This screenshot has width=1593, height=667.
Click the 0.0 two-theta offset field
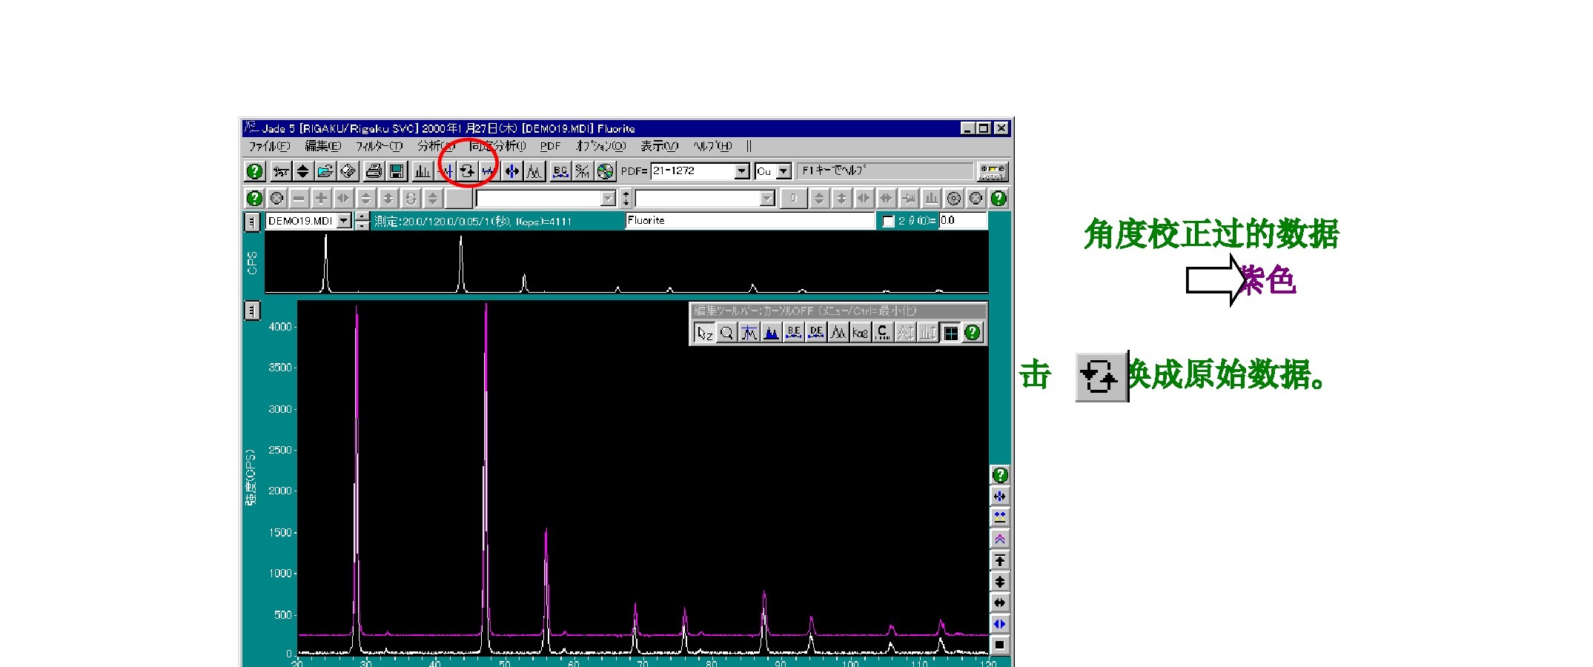pos(963,221)
